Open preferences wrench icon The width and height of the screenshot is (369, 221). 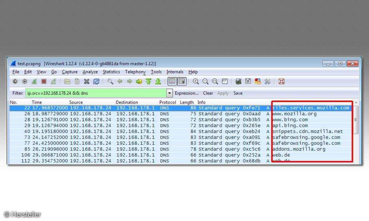tap(267, 81)
